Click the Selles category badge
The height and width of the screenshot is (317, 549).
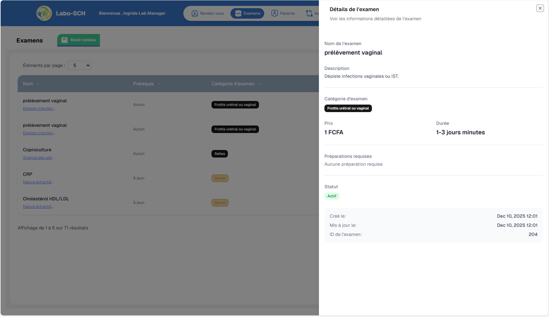[220, 154]
